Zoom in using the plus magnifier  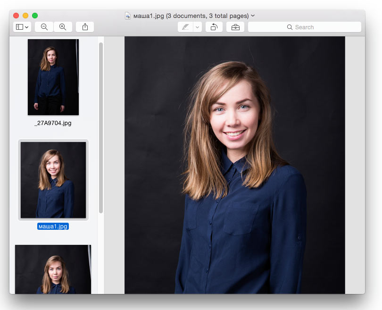[63, 27]
